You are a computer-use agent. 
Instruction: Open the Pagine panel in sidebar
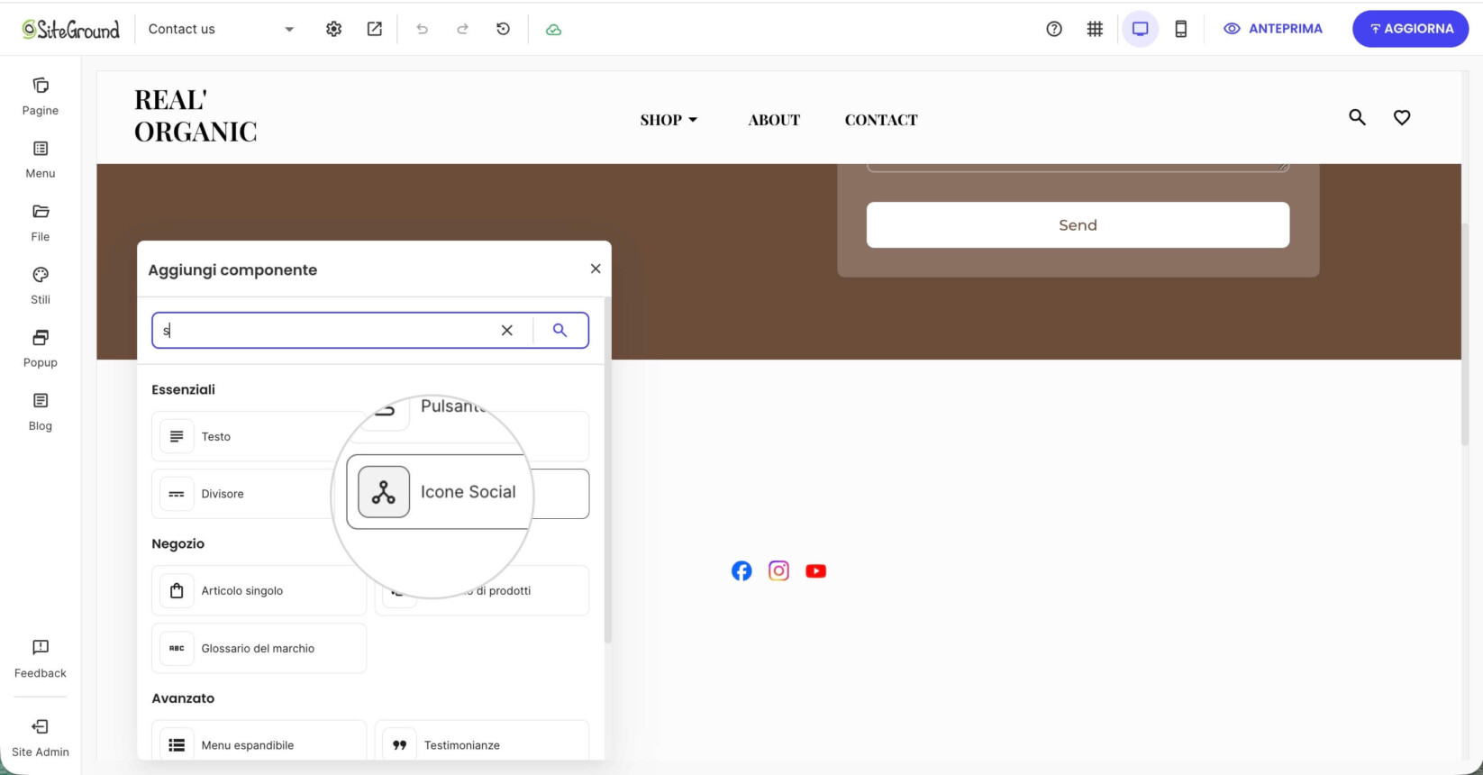point(41,96)
